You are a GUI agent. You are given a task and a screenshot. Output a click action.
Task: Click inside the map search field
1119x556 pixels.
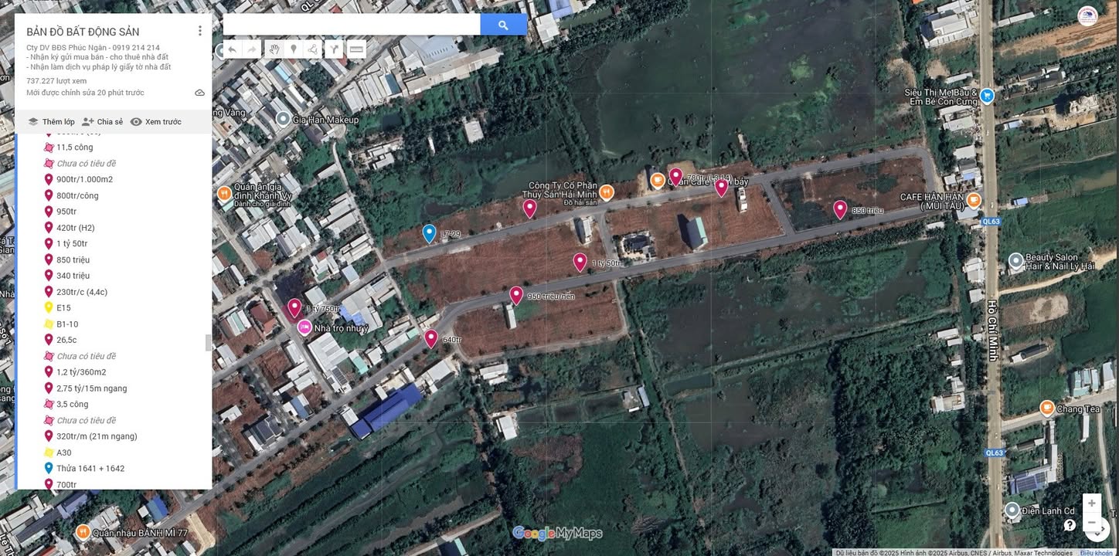(x=352, y=24)
